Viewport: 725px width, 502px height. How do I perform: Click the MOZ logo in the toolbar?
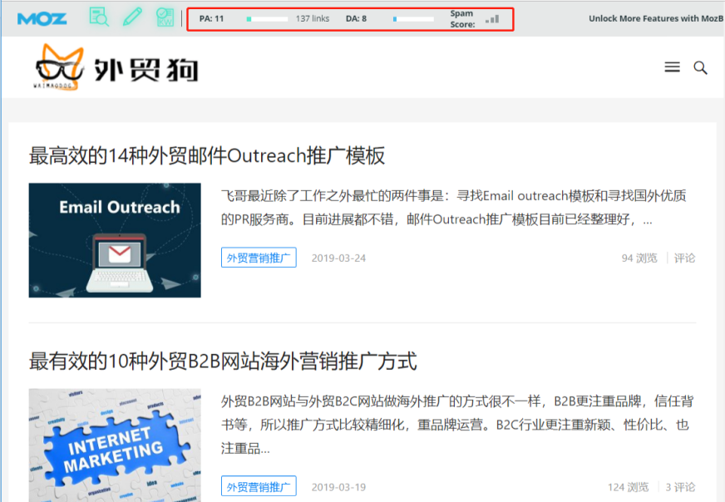pyautogui.click(x=42, y=19)
